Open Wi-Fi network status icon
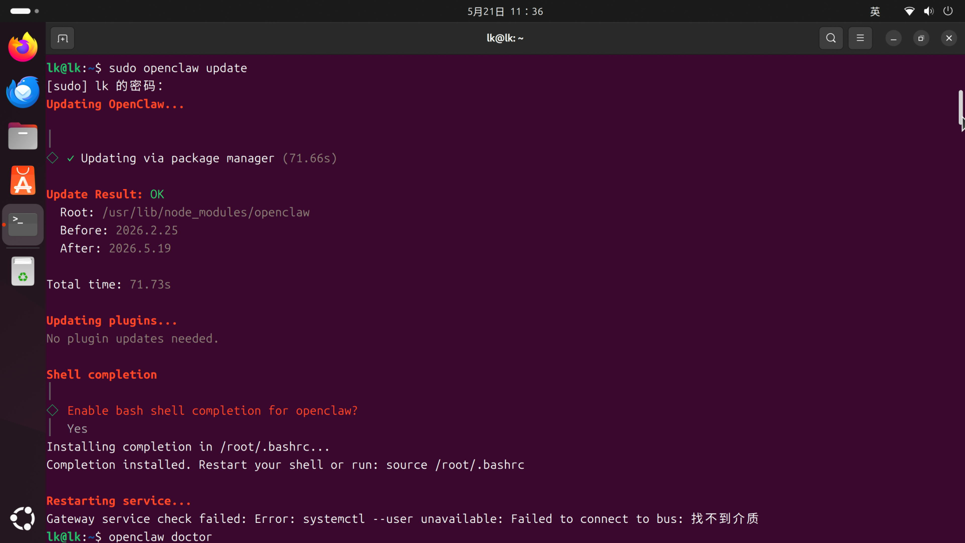The width and height of the screenshot is (965, 543). pyautogui.click(x=909, y=11)
